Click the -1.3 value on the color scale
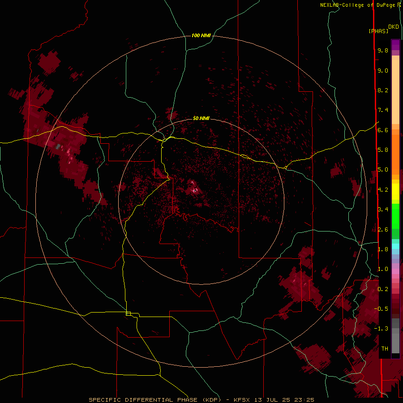 [x=381, y=329]
